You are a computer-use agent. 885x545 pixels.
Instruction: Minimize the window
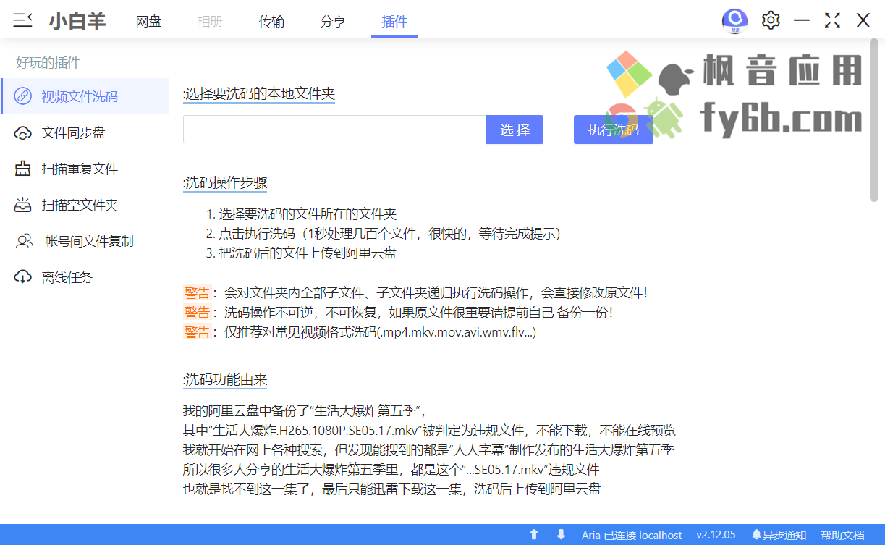click(x=802, y=20)
